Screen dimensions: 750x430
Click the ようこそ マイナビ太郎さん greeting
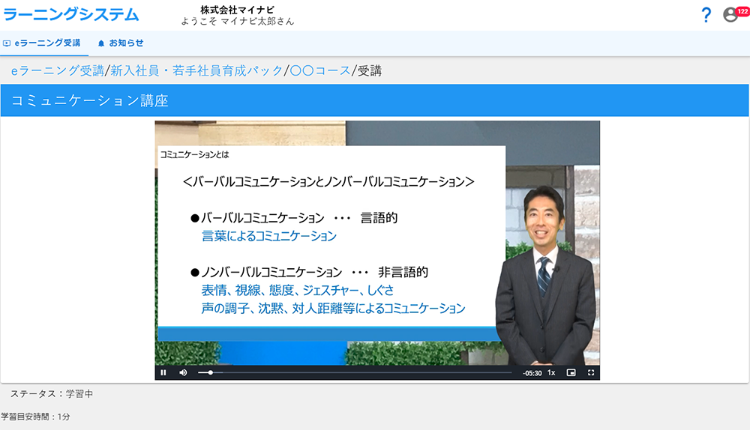pos(238,22)
